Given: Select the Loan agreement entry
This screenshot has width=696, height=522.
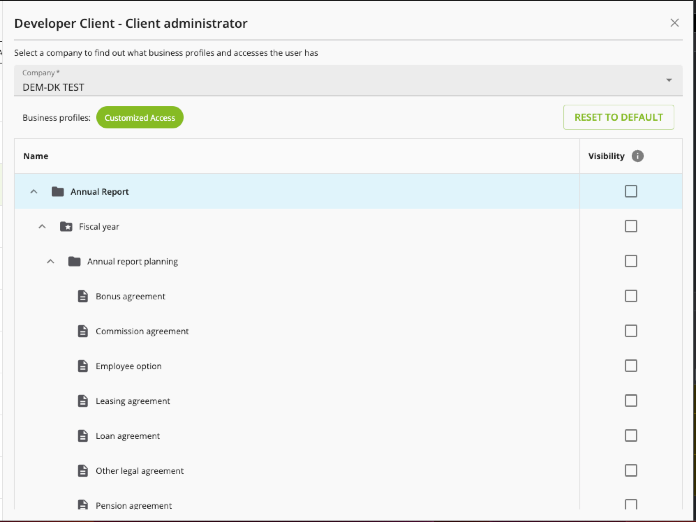Looking at the screenshot, I should click(x=128, y=436).
